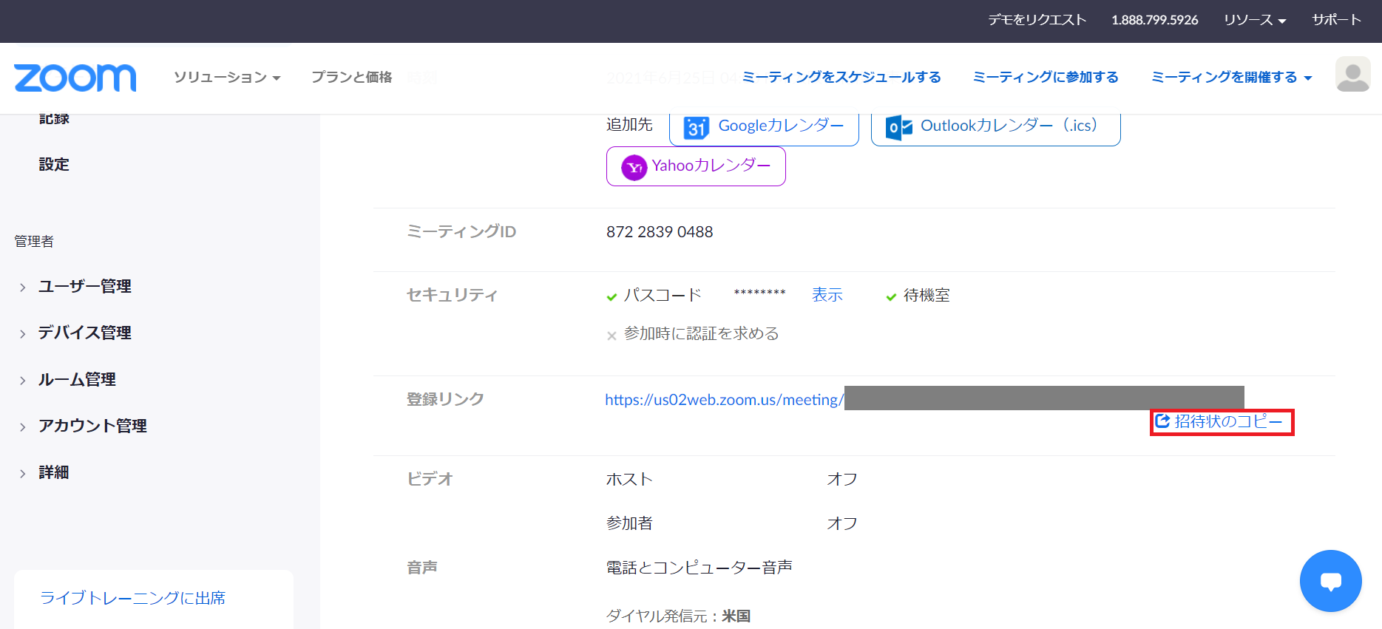This screenshot has height=629, width=1382.
Task: Click the Outlook calendar icon
Action: (x=898, y=127)
